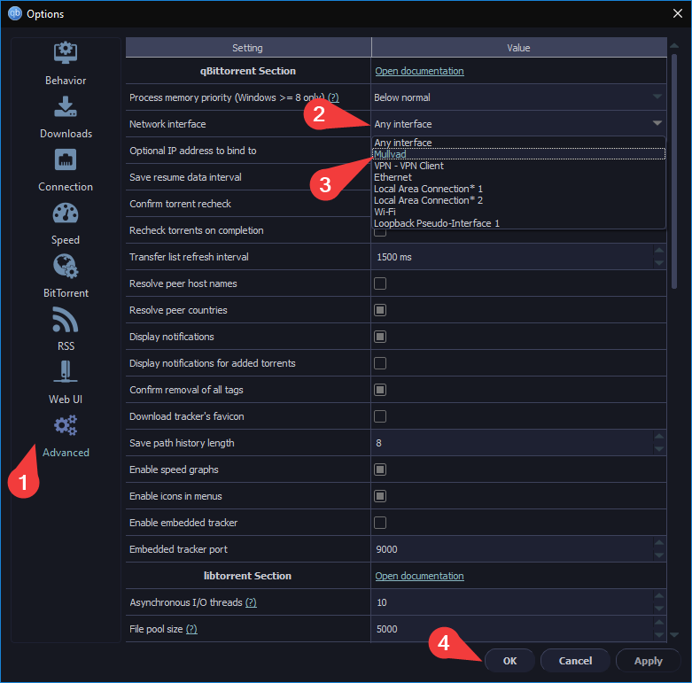Enable the embedded tracker checkbox
692x683 pixels.
(380, 523)
